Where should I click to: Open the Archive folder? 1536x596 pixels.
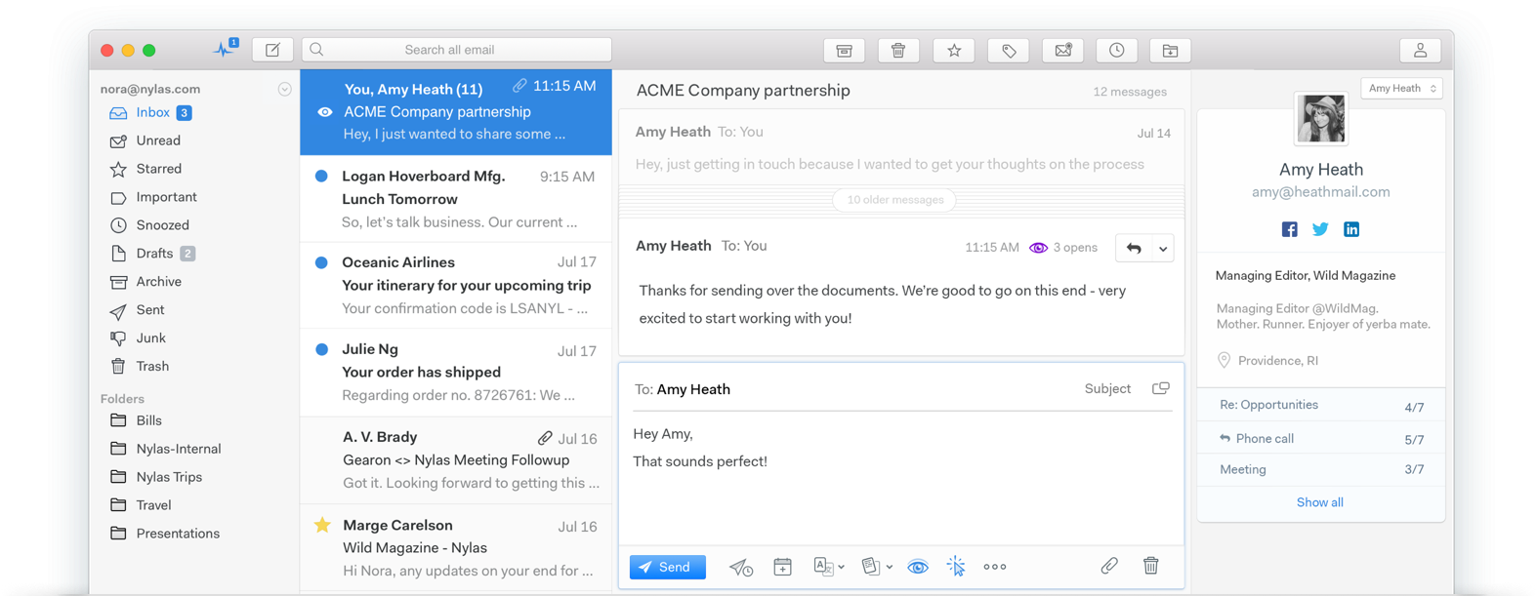146,282
